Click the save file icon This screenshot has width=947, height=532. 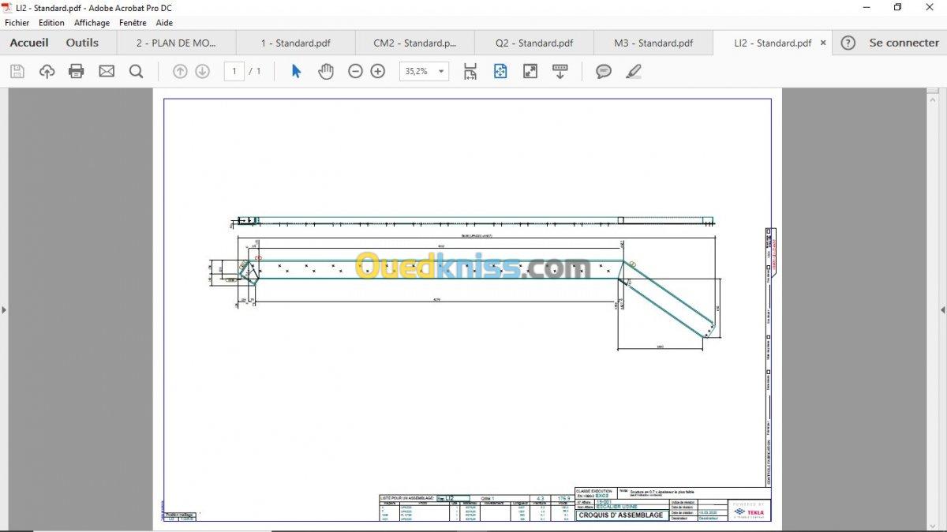[x=17, y=72]
